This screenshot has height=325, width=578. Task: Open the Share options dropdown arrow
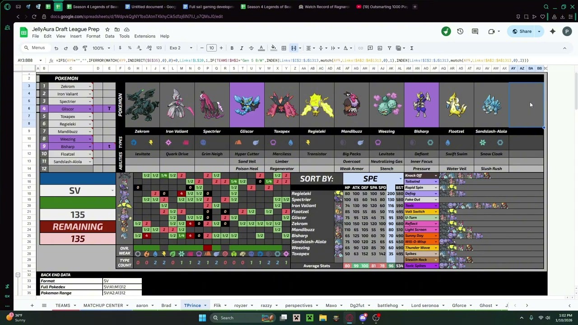(x=539, y=31)
